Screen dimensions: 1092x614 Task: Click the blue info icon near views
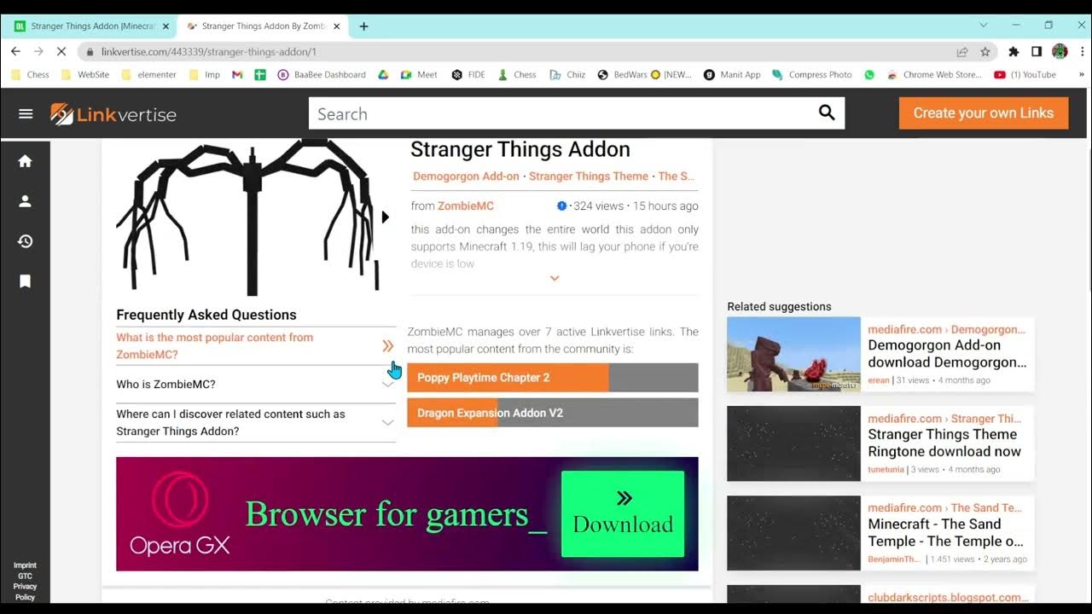click(x=561, y=206)
